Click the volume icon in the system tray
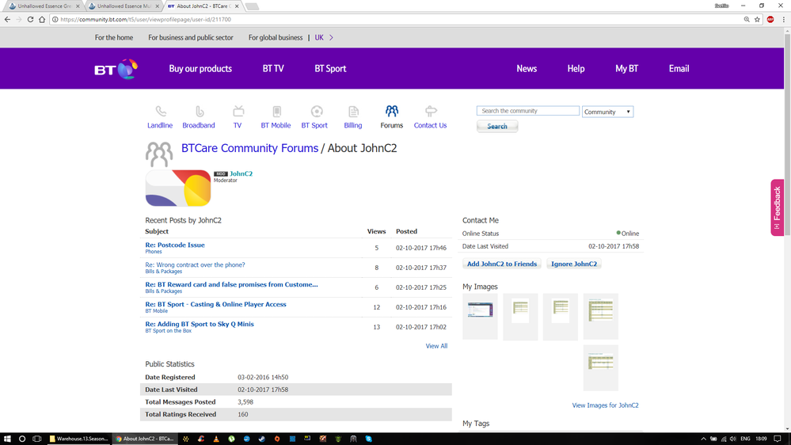791x445 pixels. pos(732,439)
